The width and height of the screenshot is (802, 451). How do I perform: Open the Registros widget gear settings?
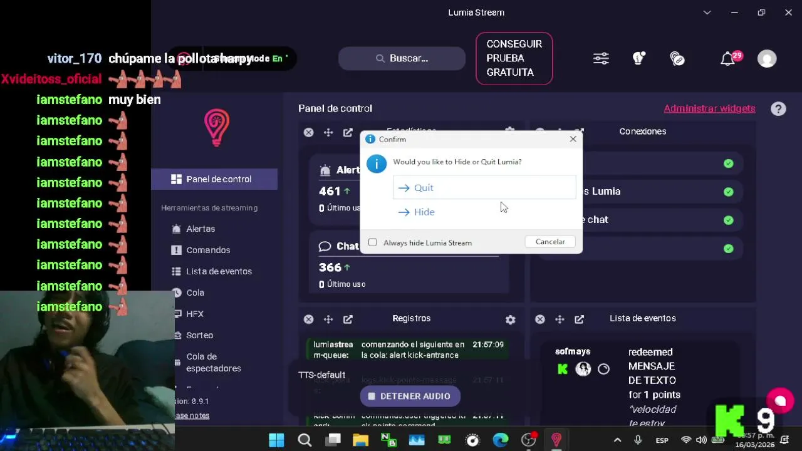(510, 319)
